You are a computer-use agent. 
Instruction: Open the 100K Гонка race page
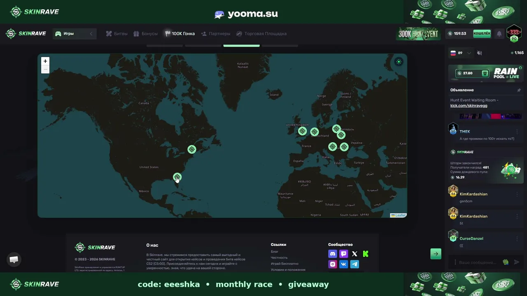pos(180,34)
